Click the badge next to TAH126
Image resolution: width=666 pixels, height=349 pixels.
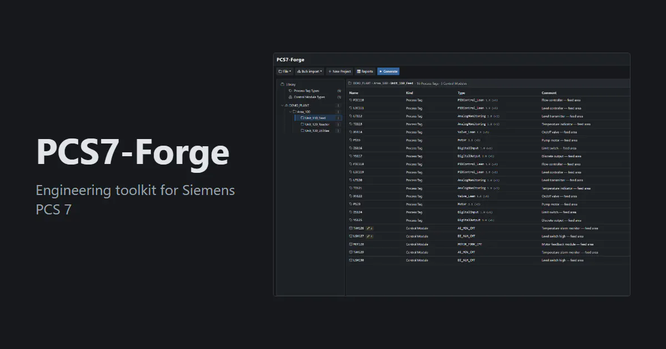(369, 228)
